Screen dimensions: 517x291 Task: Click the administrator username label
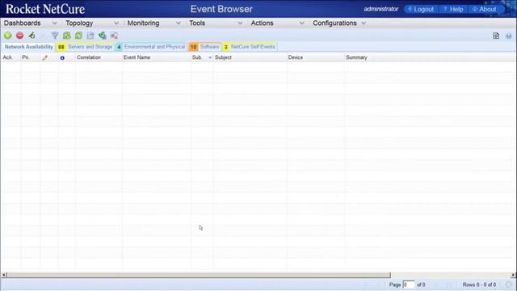pyautogui.click(x=381, y=9)
